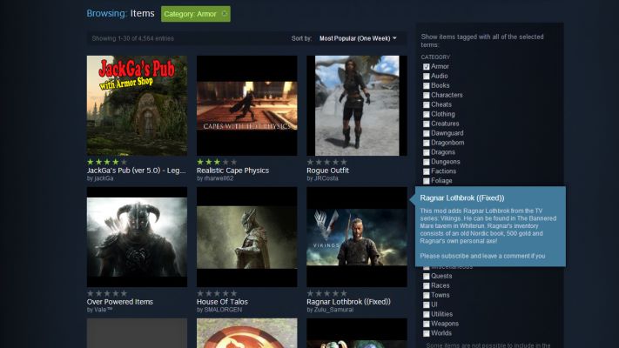Open Over Powered Items thumbnail
The image size is (619, 348).
pos(137,237)
